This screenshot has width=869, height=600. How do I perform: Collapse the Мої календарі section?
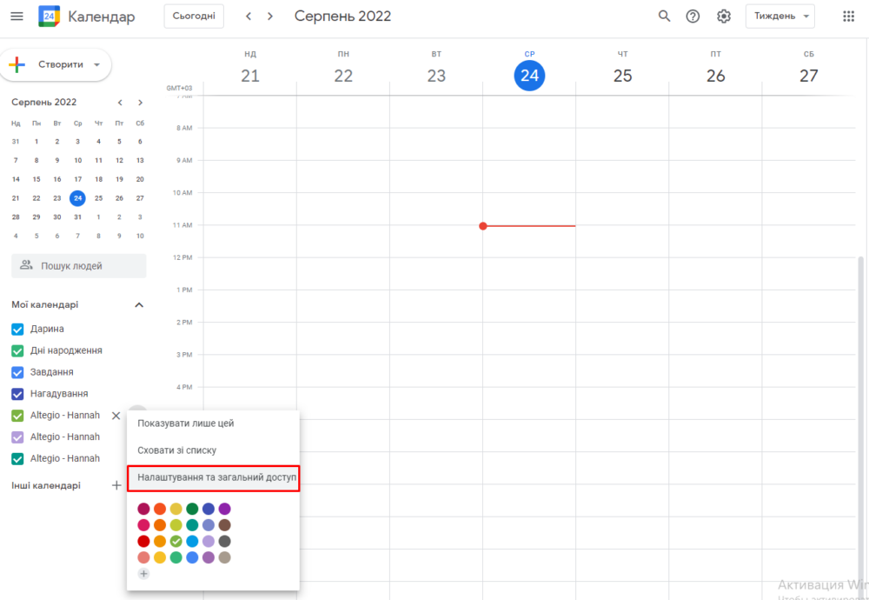pyautogui.click(x=139, y=305)
